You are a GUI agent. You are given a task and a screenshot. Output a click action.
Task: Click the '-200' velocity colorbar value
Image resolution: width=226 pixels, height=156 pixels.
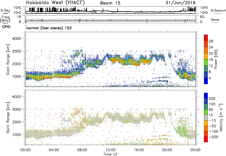(x=213, y=137)
